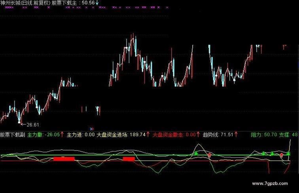The image size is (299, 193).
Task: Click the 趋势线: 71.51 value
Action: (x=218, y=135)
